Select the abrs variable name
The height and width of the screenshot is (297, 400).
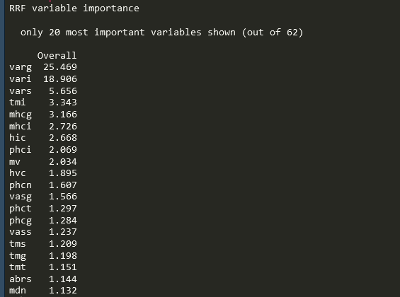click(x=20, y=279)
